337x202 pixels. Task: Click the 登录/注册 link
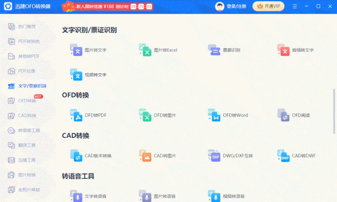point(236,6)
